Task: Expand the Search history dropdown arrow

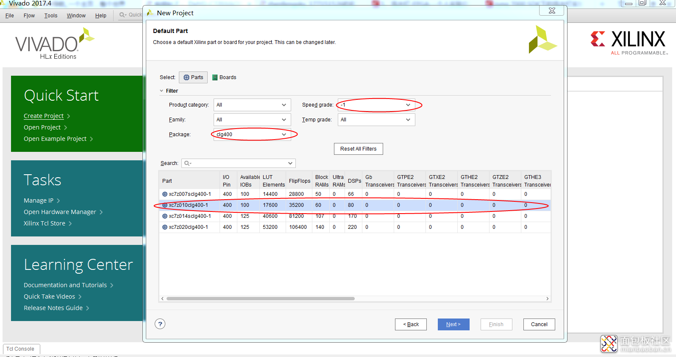Action: 290,163
